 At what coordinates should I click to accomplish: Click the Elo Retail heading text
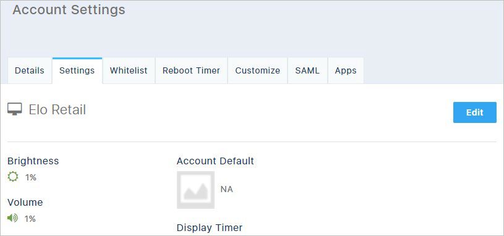(x=58, y=110)
